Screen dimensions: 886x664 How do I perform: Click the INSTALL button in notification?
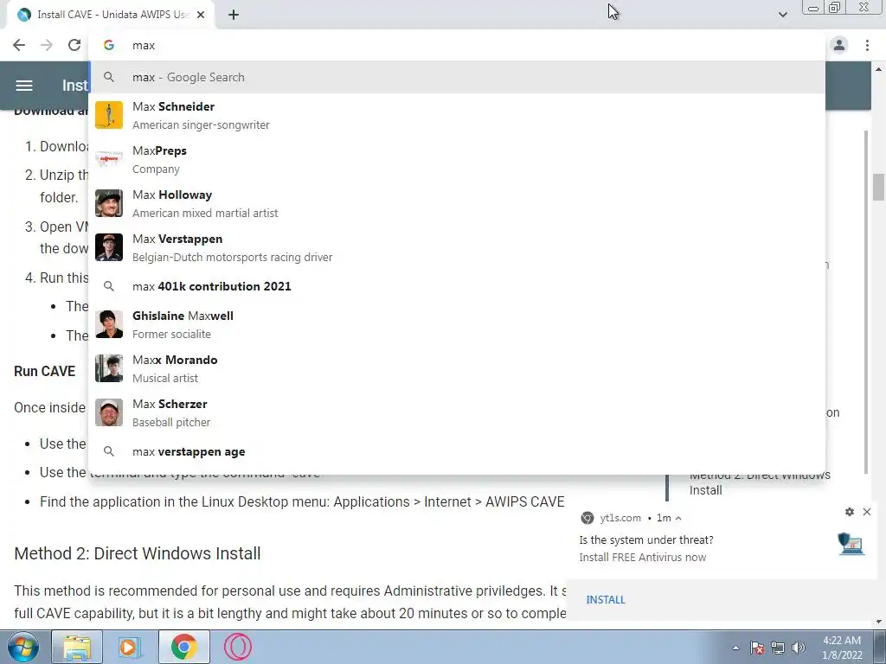pyautogui.click(x=605, y=600)
